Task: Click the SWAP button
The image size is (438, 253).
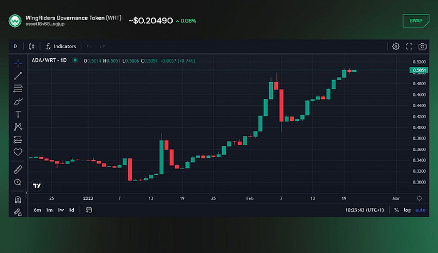Action: [x=416, y=21]
